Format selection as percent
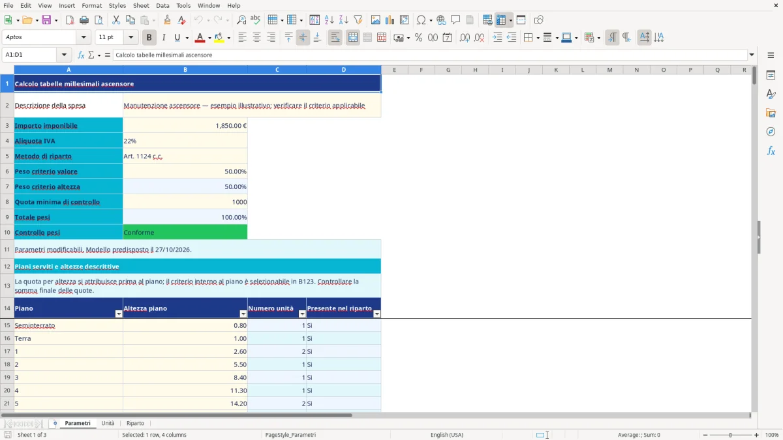The image size is (783, 440). (x=418, y=38)
